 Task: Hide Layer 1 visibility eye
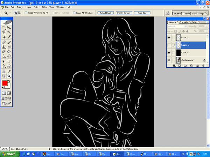point(169,38)
